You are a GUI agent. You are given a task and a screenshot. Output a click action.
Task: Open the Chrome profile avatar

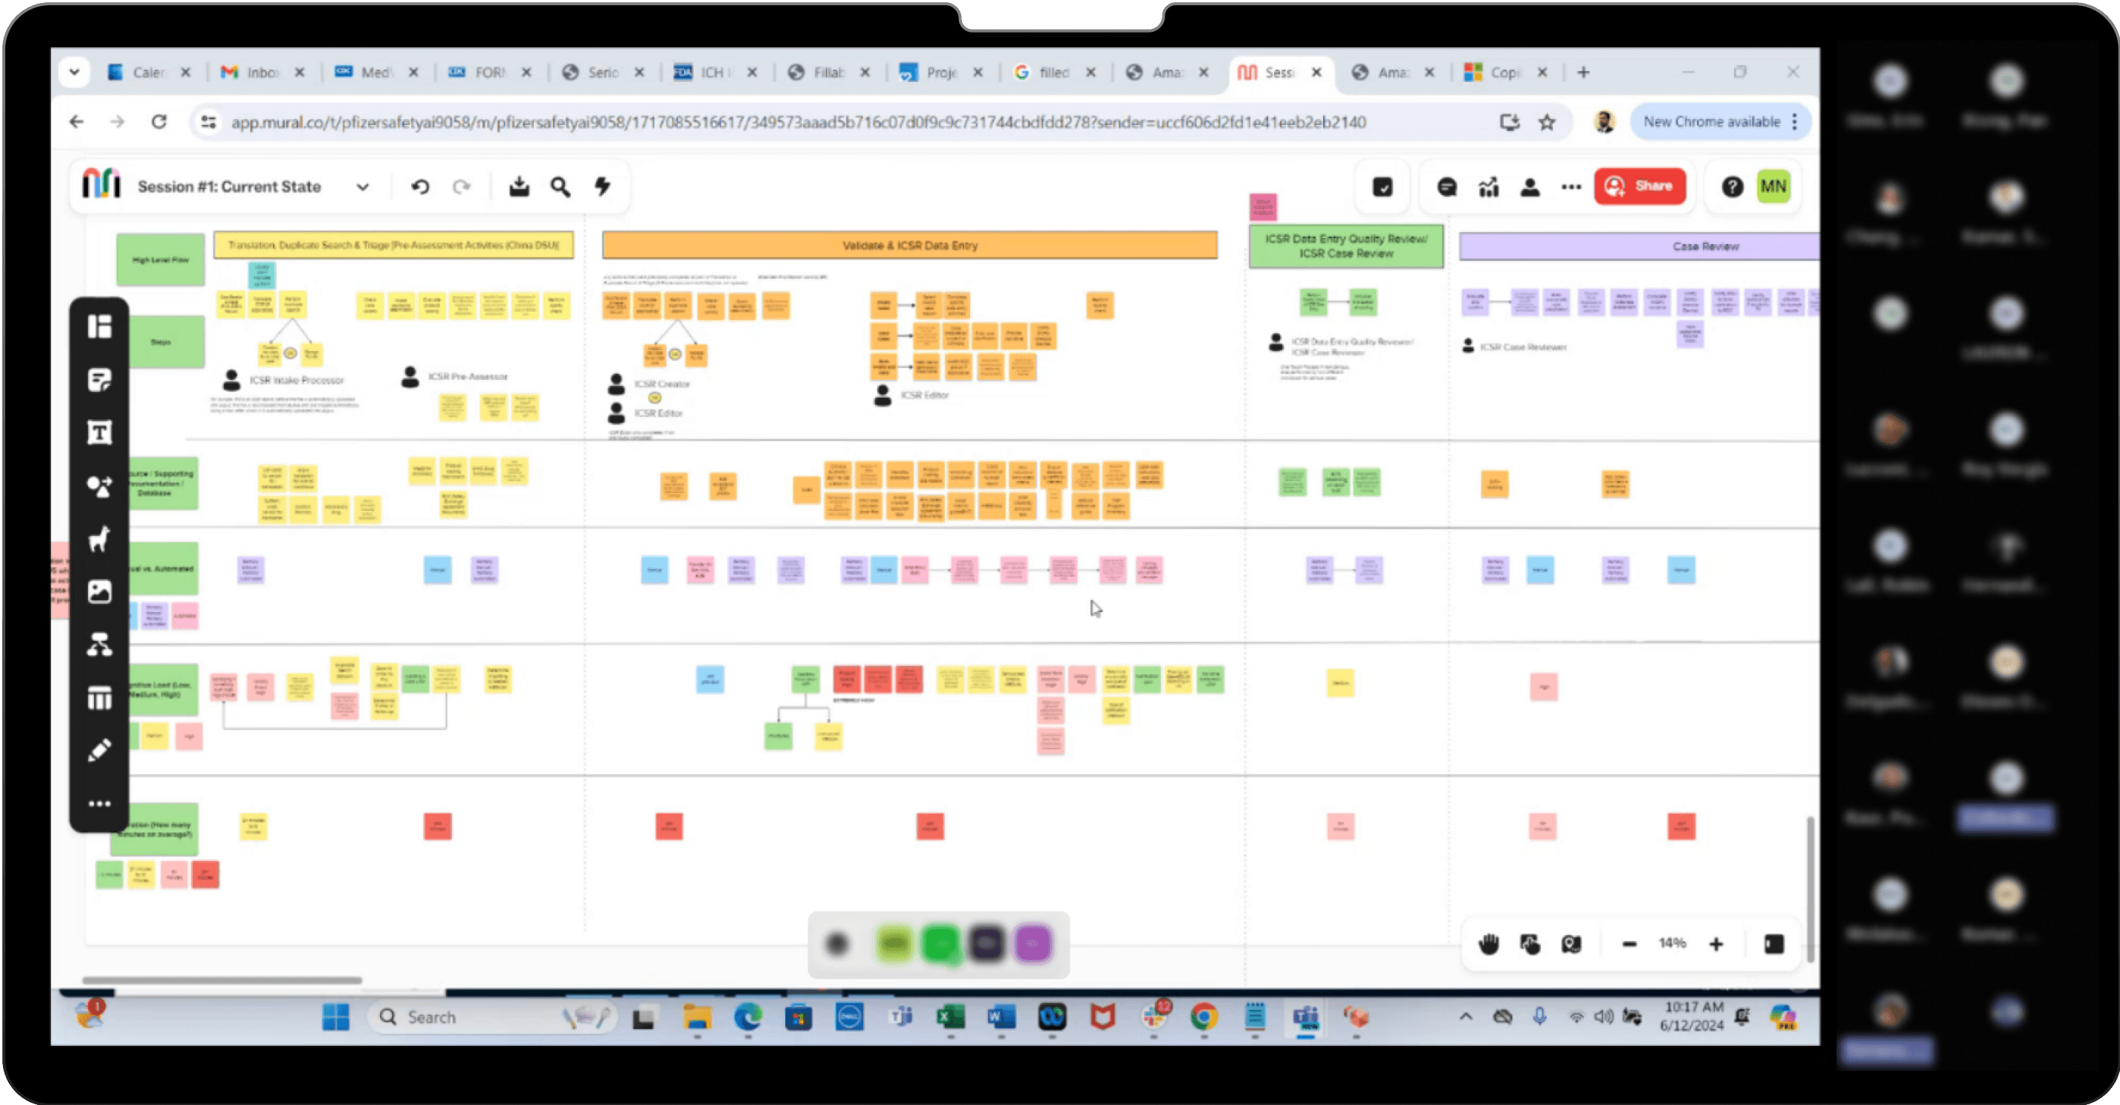1604,122
